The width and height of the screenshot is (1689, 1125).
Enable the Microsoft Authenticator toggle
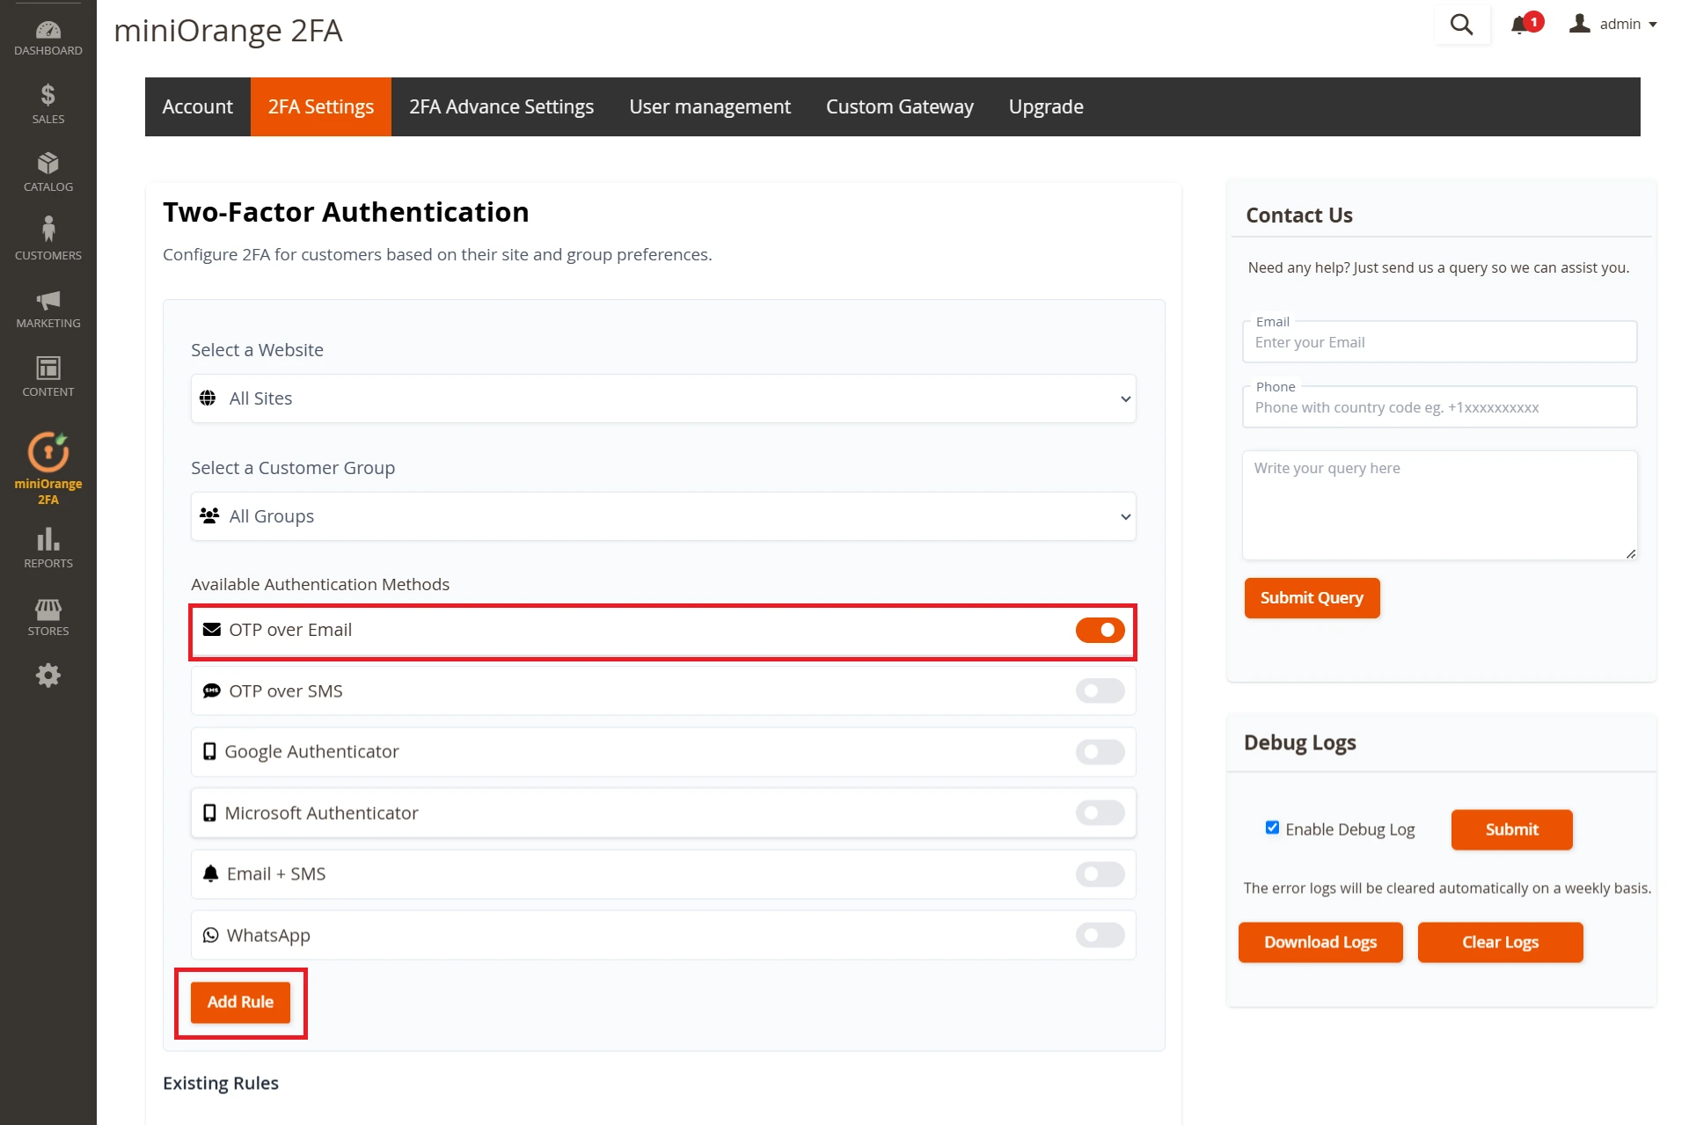(1100, 813)
